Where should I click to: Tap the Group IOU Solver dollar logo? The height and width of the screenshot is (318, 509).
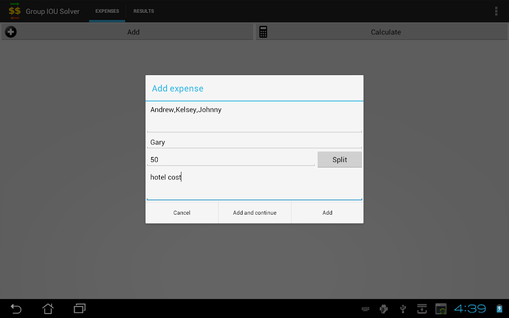click(14, 11)
